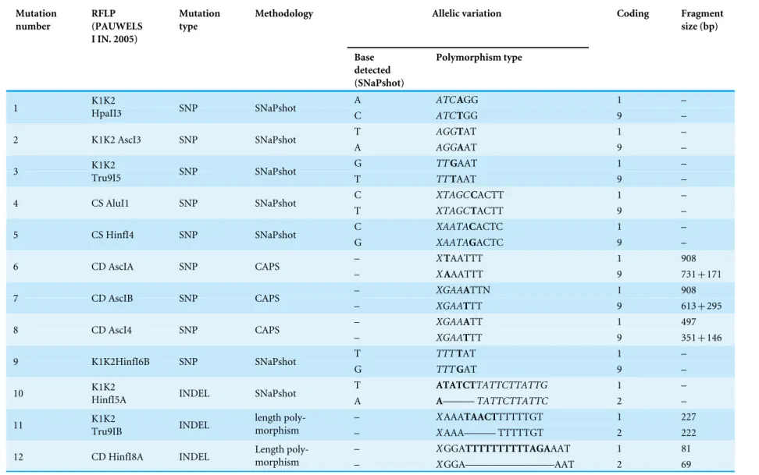This screenshot has width=759, height=475.
Task: Click the 'XAAATTT' sequence
Action: [459, 275]
